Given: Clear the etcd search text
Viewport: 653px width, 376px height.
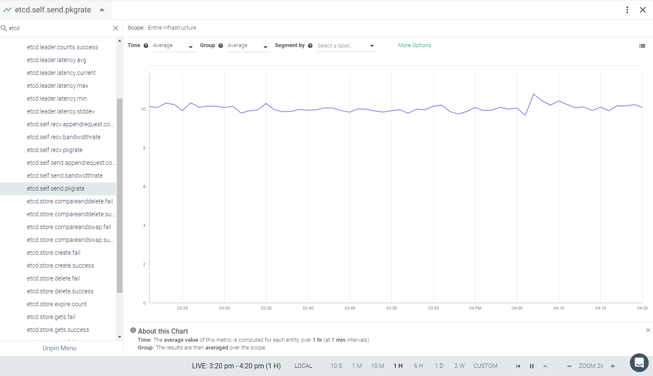Looking at the screenshot, I should tap(116, 28).
